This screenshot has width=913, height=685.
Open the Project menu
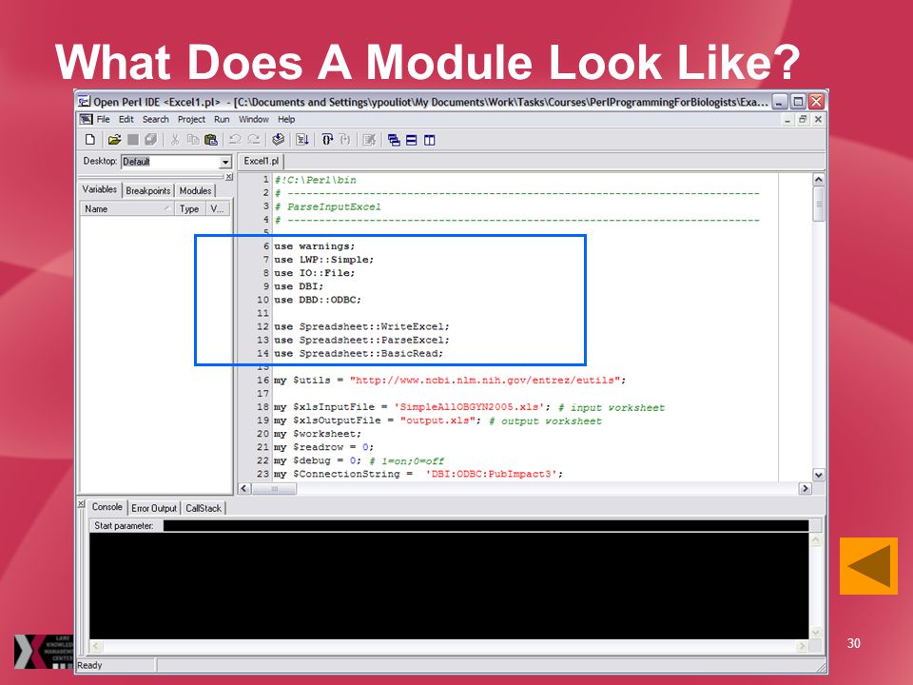pyautogui.click(x=191, y=120)
